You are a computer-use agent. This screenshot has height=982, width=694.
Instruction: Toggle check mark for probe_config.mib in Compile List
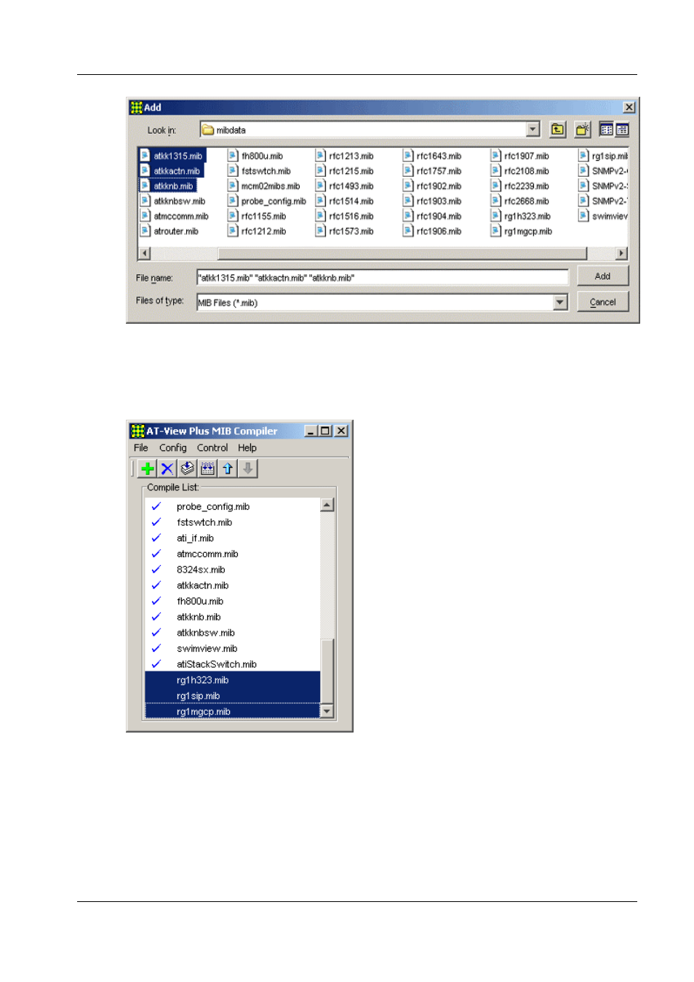click(156, 506)
